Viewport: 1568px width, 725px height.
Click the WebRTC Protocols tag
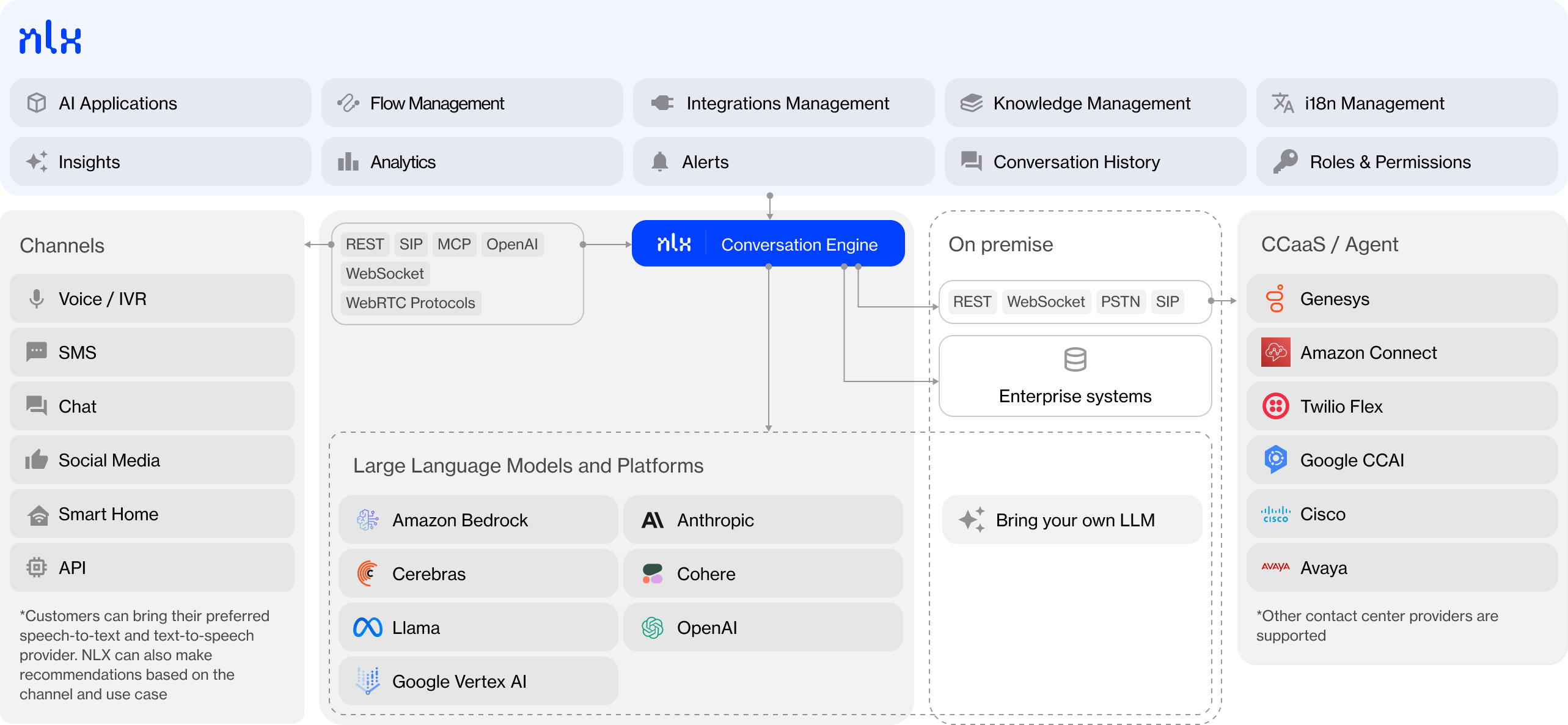(411, 303)
